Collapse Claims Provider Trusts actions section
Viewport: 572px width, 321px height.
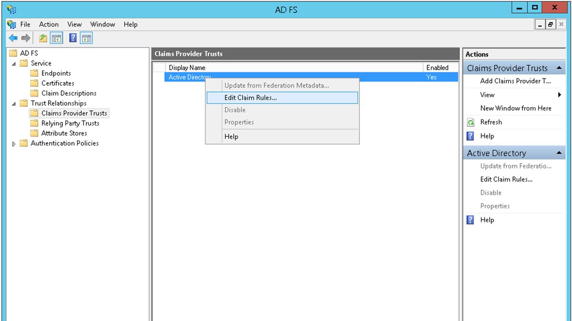559,68
